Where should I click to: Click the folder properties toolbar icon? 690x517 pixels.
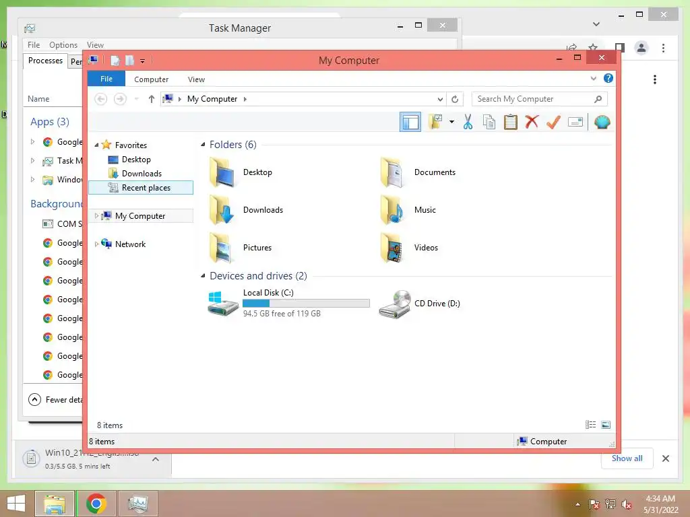(436, 122)
